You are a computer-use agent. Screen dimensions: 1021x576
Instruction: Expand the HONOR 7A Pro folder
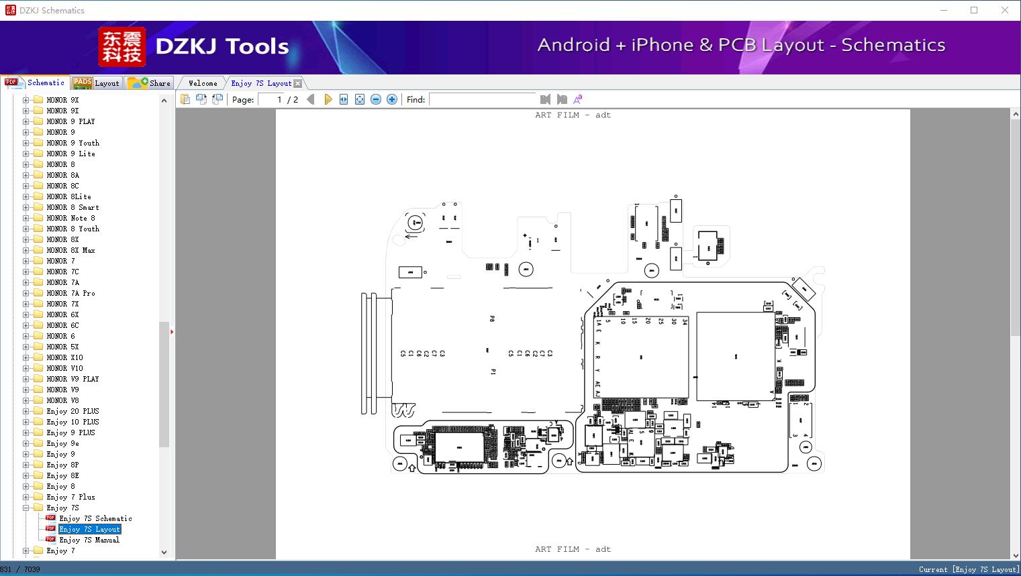pyautogui.click(x=26, y=293)
